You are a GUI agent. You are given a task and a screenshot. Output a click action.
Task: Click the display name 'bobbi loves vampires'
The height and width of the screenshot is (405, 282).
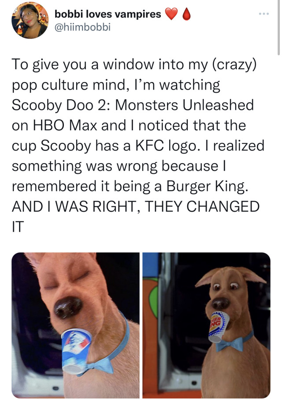click(x=108, y=14)
